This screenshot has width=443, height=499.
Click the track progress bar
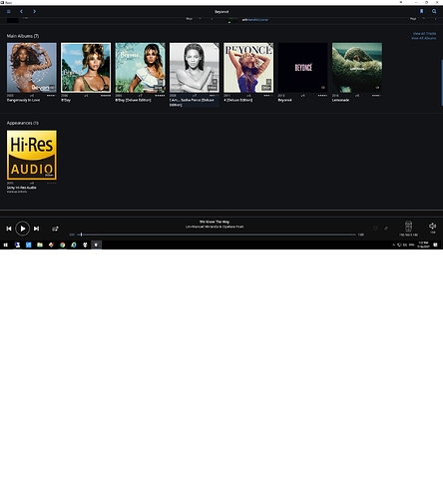(217, 235)
